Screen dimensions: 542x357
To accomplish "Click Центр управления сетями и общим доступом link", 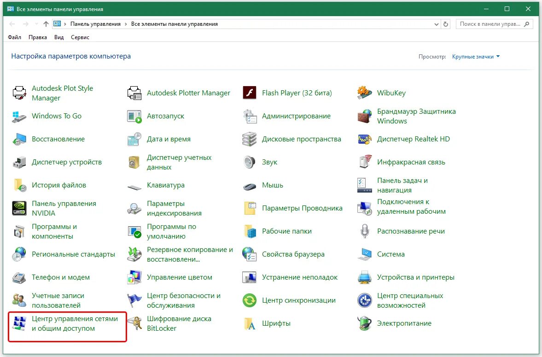I will pos(75,323).
